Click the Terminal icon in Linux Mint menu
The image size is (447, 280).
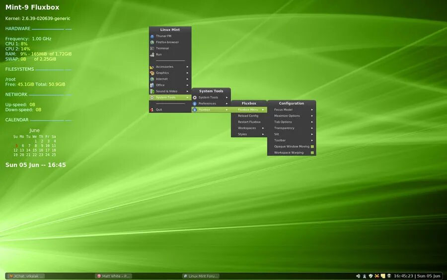point(152,49)
